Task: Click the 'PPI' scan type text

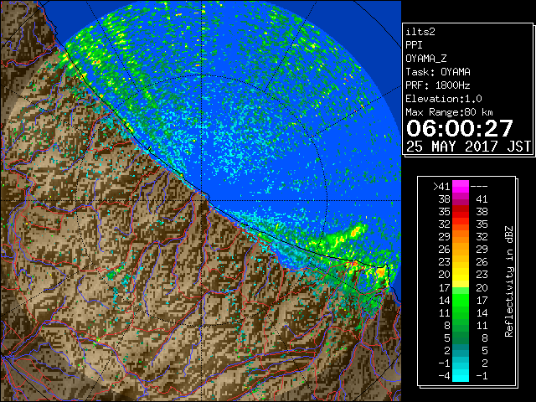Action: click(x=414, y=45)
